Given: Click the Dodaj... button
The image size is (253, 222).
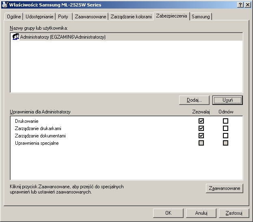Looking at the screenshot, I should pos(194,100).
